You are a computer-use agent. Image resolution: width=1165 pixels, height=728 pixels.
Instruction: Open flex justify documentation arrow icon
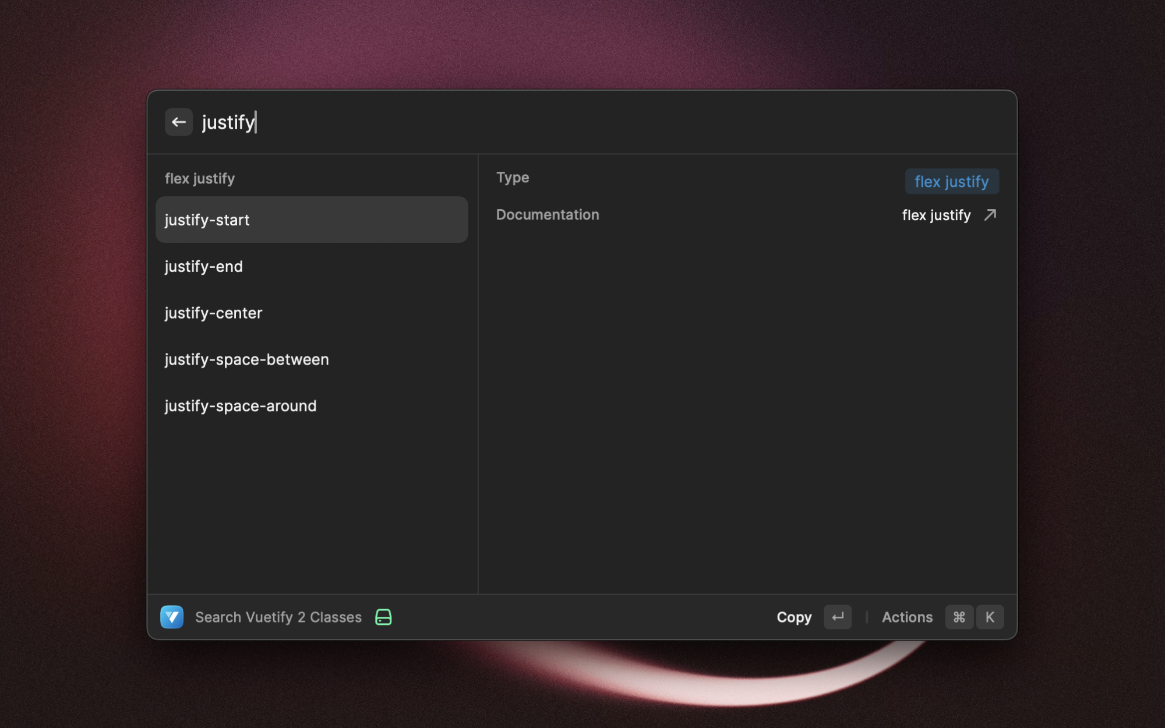[990, 215]
